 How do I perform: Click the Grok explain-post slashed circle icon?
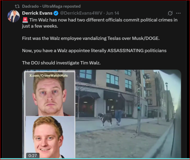click(170, 13)
